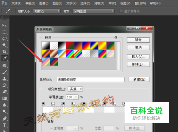Click the 取消 button
178x132 pixels.
tap(138, 48)
